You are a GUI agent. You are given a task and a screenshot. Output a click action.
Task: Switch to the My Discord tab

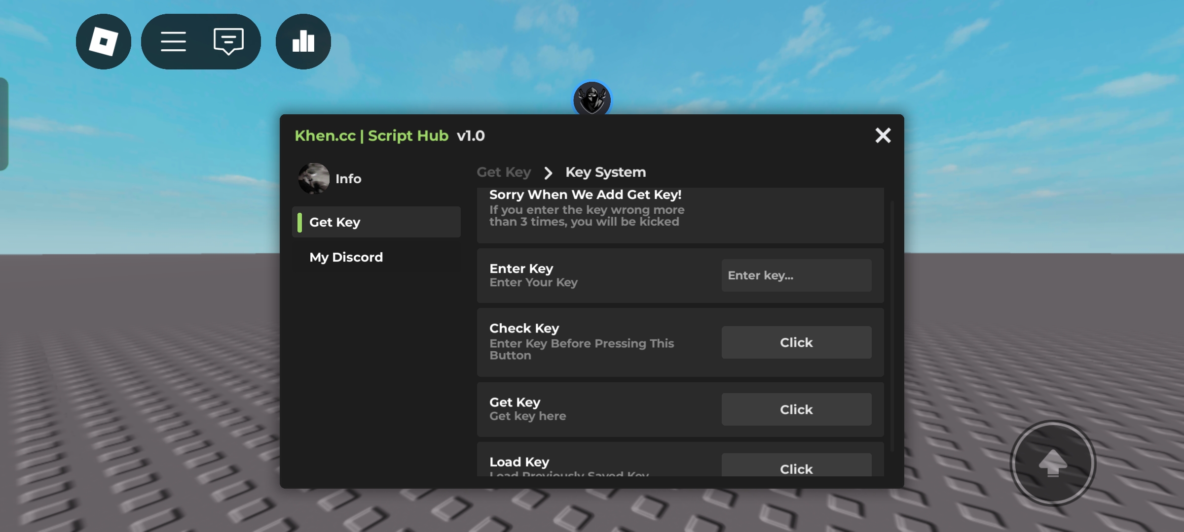click(377, 257)
